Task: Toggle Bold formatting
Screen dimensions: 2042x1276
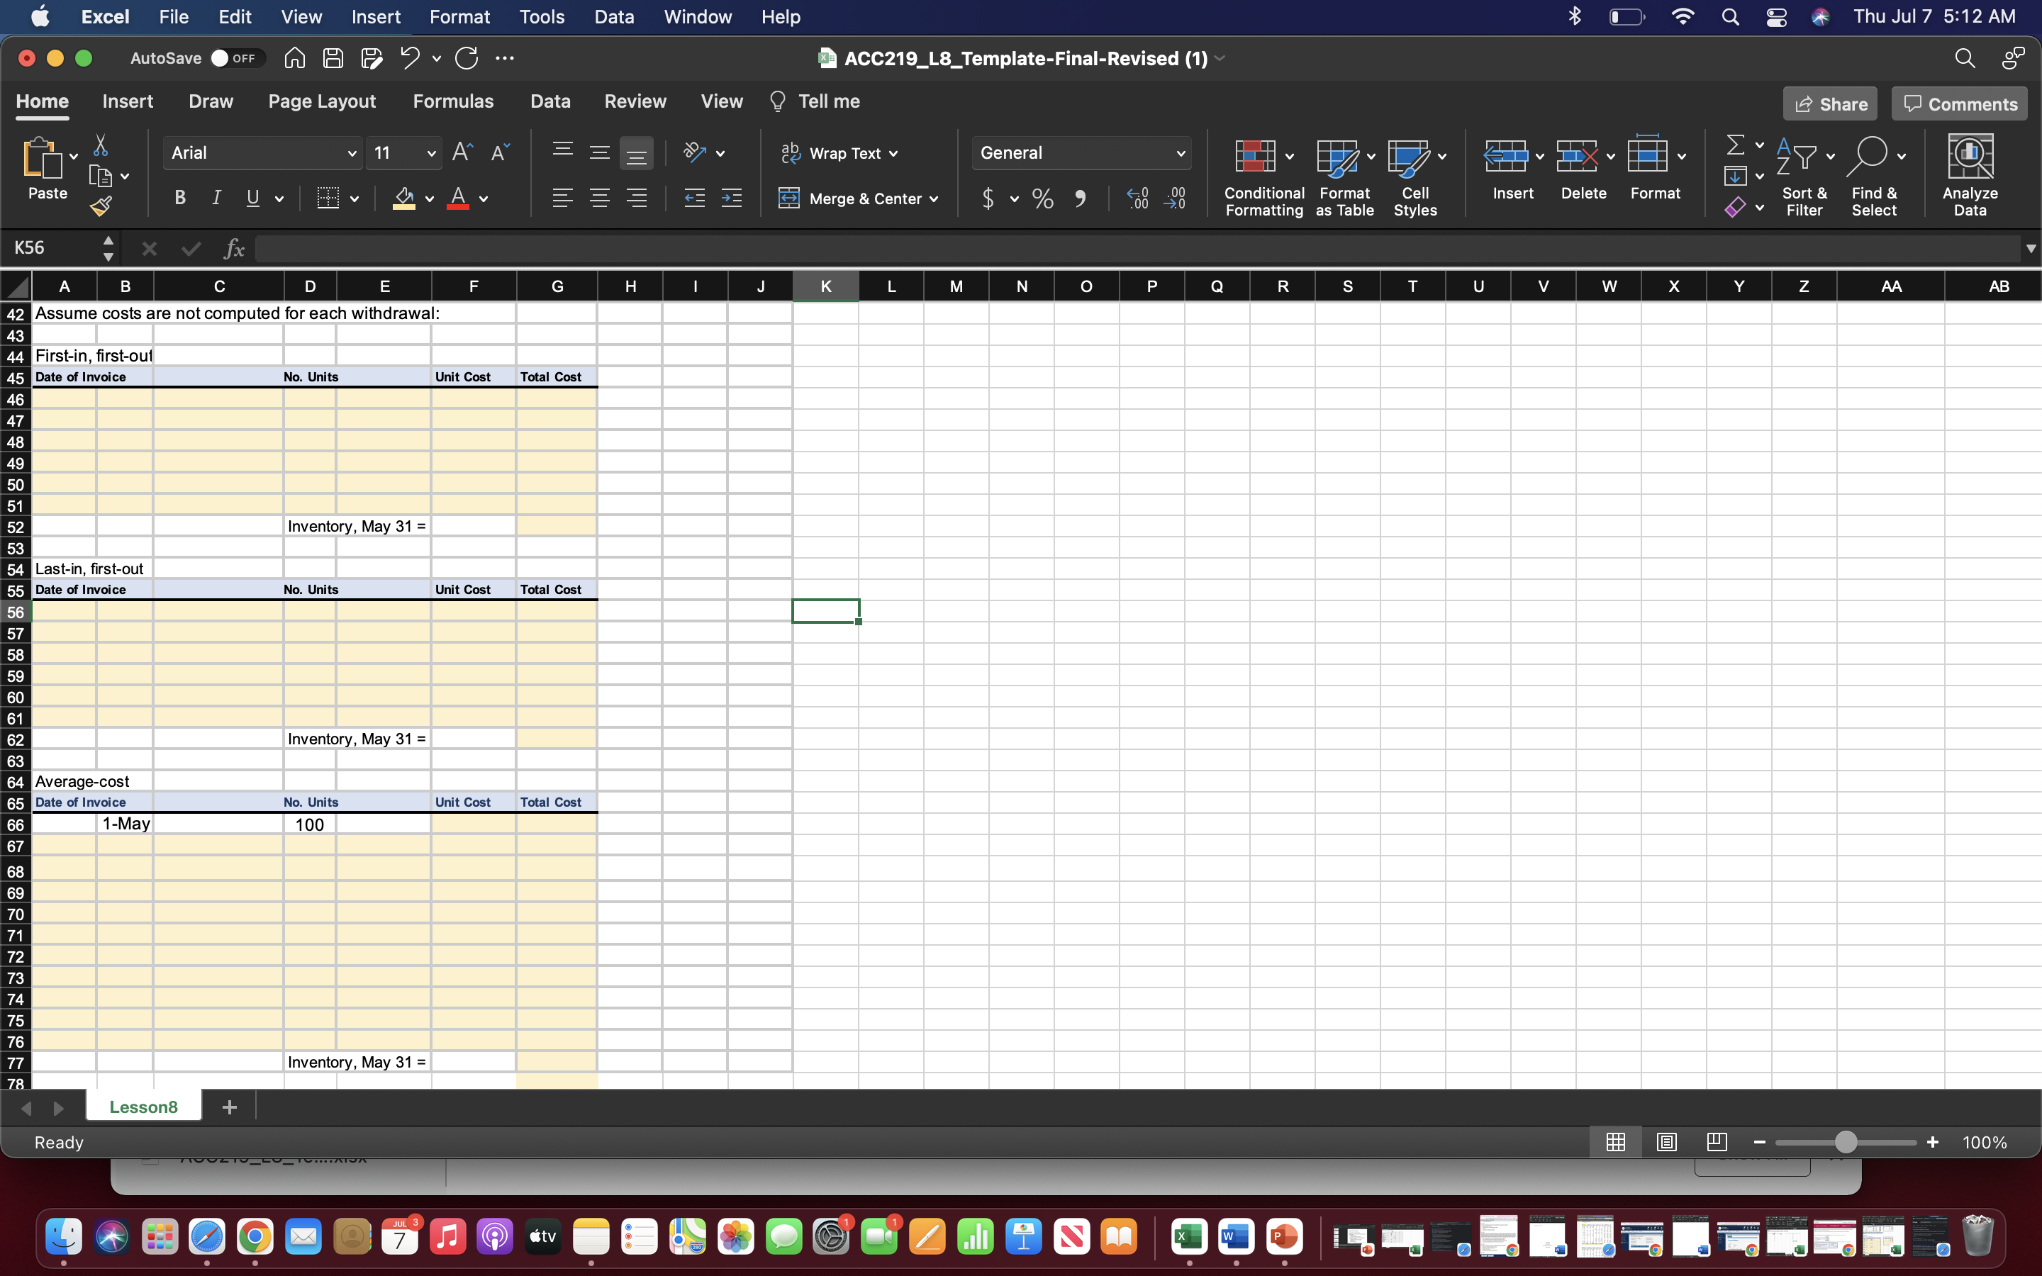Action: 179,198
